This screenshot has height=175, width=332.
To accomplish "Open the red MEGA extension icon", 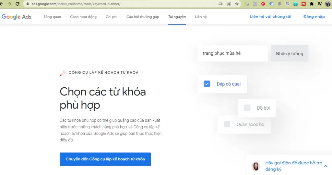I will 263,4.
